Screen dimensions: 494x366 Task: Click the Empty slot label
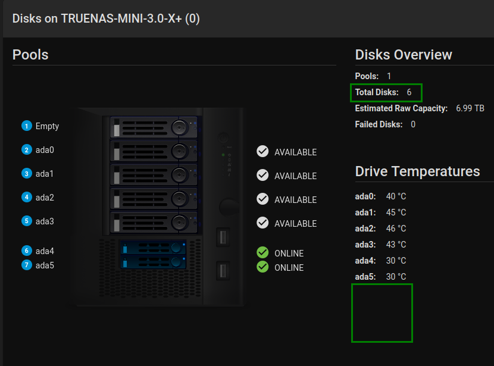(x=47, y=126)
